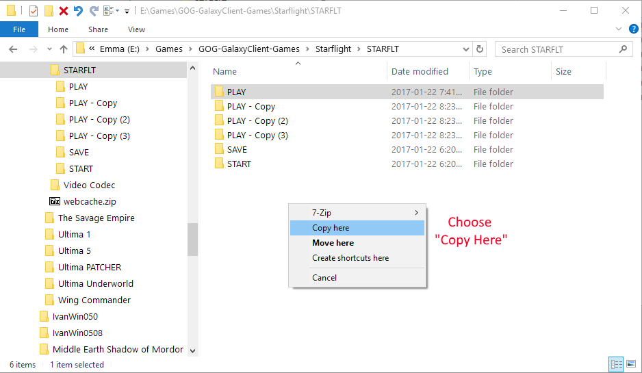Click the New folder icon in quick access toolbar
The image size is (642, 373).
(x=49, y=11)
